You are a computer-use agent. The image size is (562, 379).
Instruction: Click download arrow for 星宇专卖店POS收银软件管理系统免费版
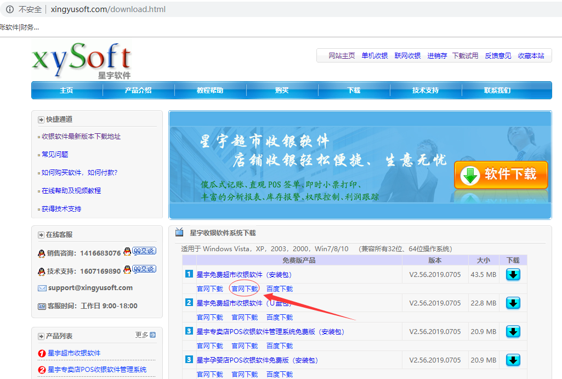click(513, 331)
